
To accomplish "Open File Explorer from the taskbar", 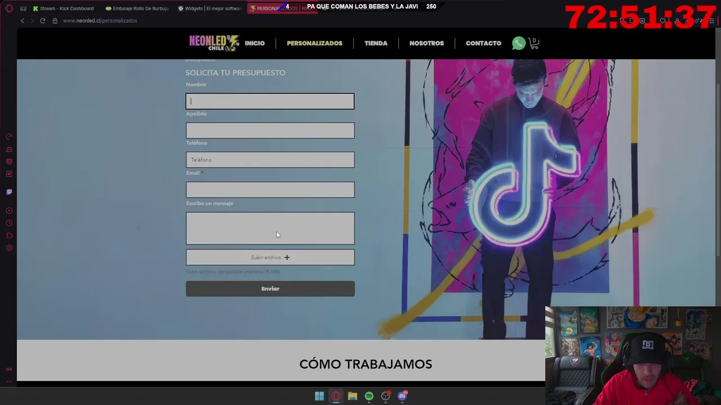I will coord(353,396).
